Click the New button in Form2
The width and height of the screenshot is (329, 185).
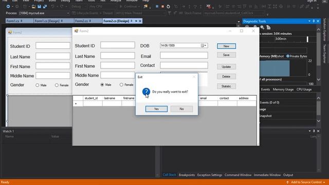(x=226, y=46)
